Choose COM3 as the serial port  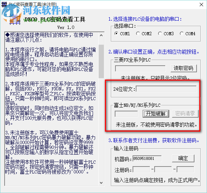point(166,34)
